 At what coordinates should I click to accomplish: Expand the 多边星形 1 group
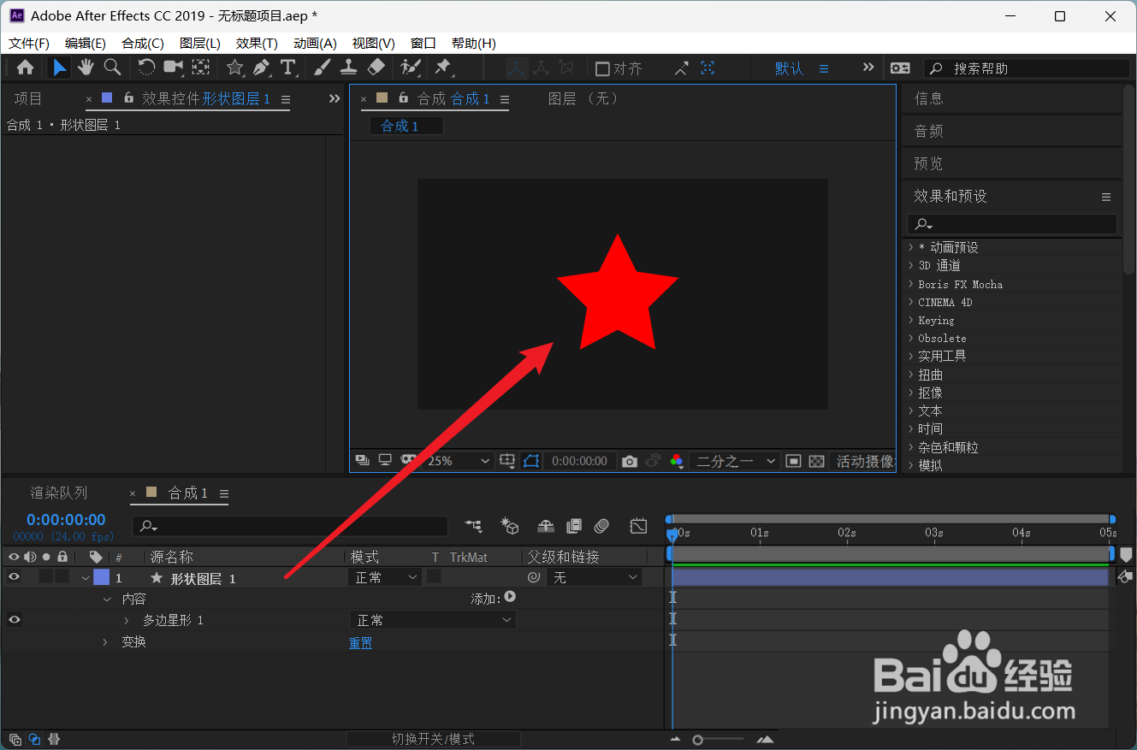(127, 620)
